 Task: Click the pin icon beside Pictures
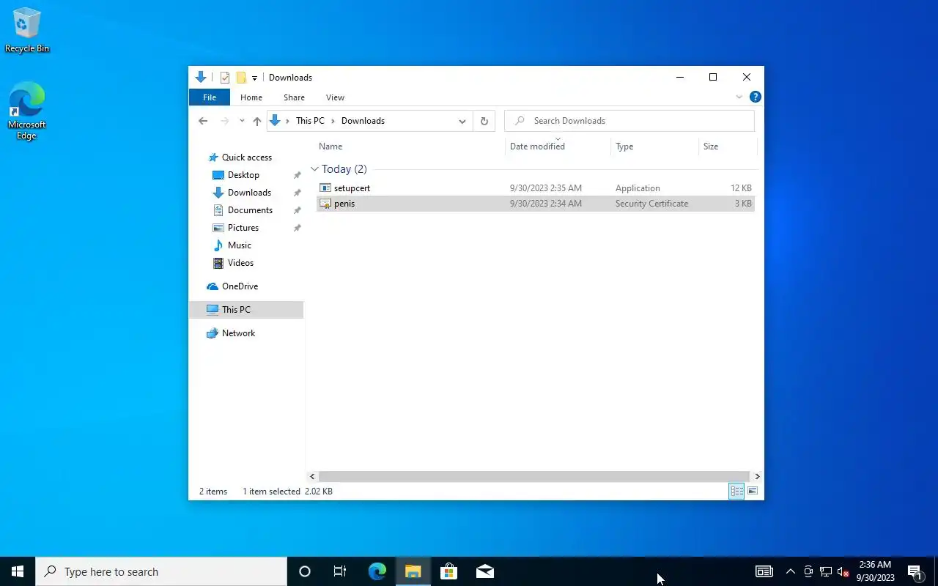pos(297,228)
